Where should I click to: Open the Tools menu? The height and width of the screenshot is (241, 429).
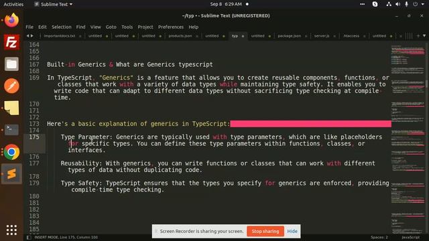(127, 27)
